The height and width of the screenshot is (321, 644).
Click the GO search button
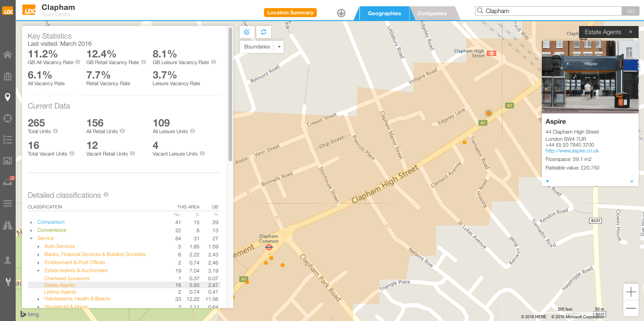(x=631, y=11)
